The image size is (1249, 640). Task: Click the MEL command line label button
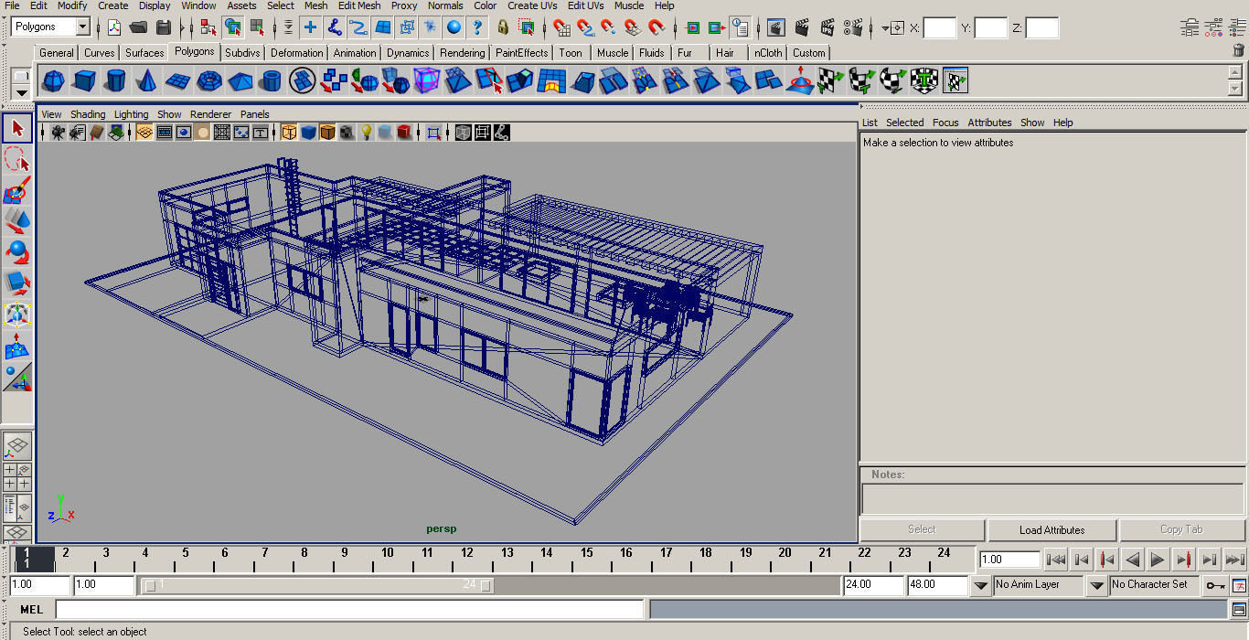pos(31,610)
